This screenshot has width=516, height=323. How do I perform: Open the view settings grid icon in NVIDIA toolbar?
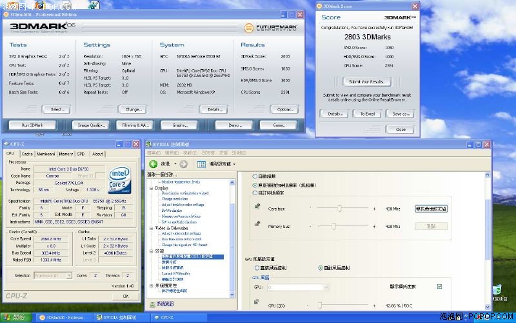(x=201, y=164)
